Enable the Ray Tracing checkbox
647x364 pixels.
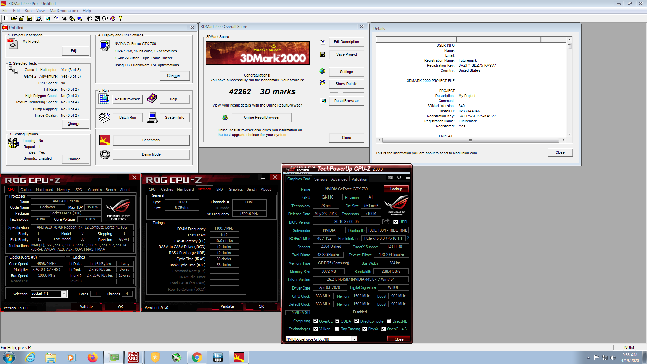tap(337, 329)
